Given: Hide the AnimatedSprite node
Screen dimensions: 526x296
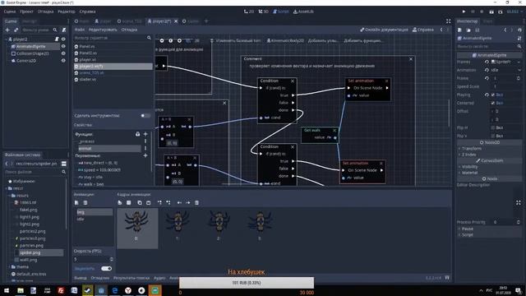Looking at the screenshot, I should click(x=63, y=46).
